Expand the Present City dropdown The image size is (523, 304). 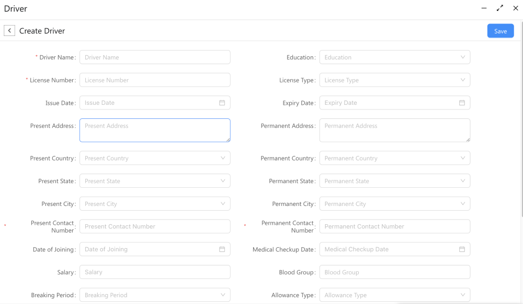click(x=154, y=204)
